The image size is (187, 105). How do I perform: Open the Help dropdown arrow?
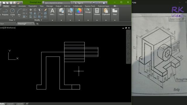pos(106,3)
